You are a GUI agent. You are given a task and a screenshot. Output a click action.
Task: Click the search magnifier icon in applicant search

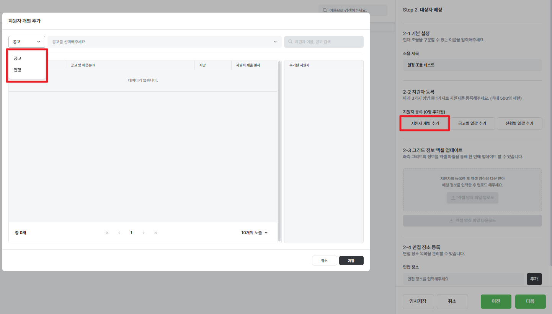click(x=291, y=42)
